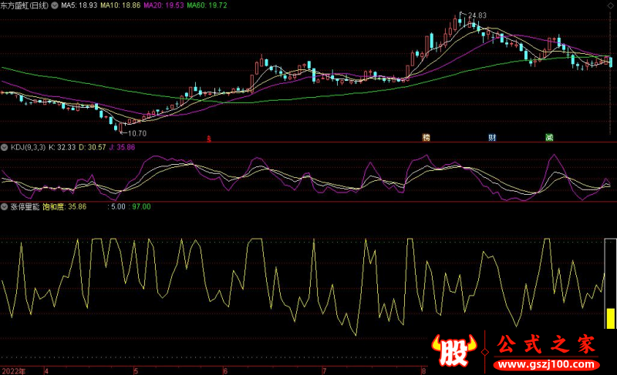This screenshot has width=617, height=375.
Task: Click the month 8 marker on time axis
Action: [x=424, y=370]
